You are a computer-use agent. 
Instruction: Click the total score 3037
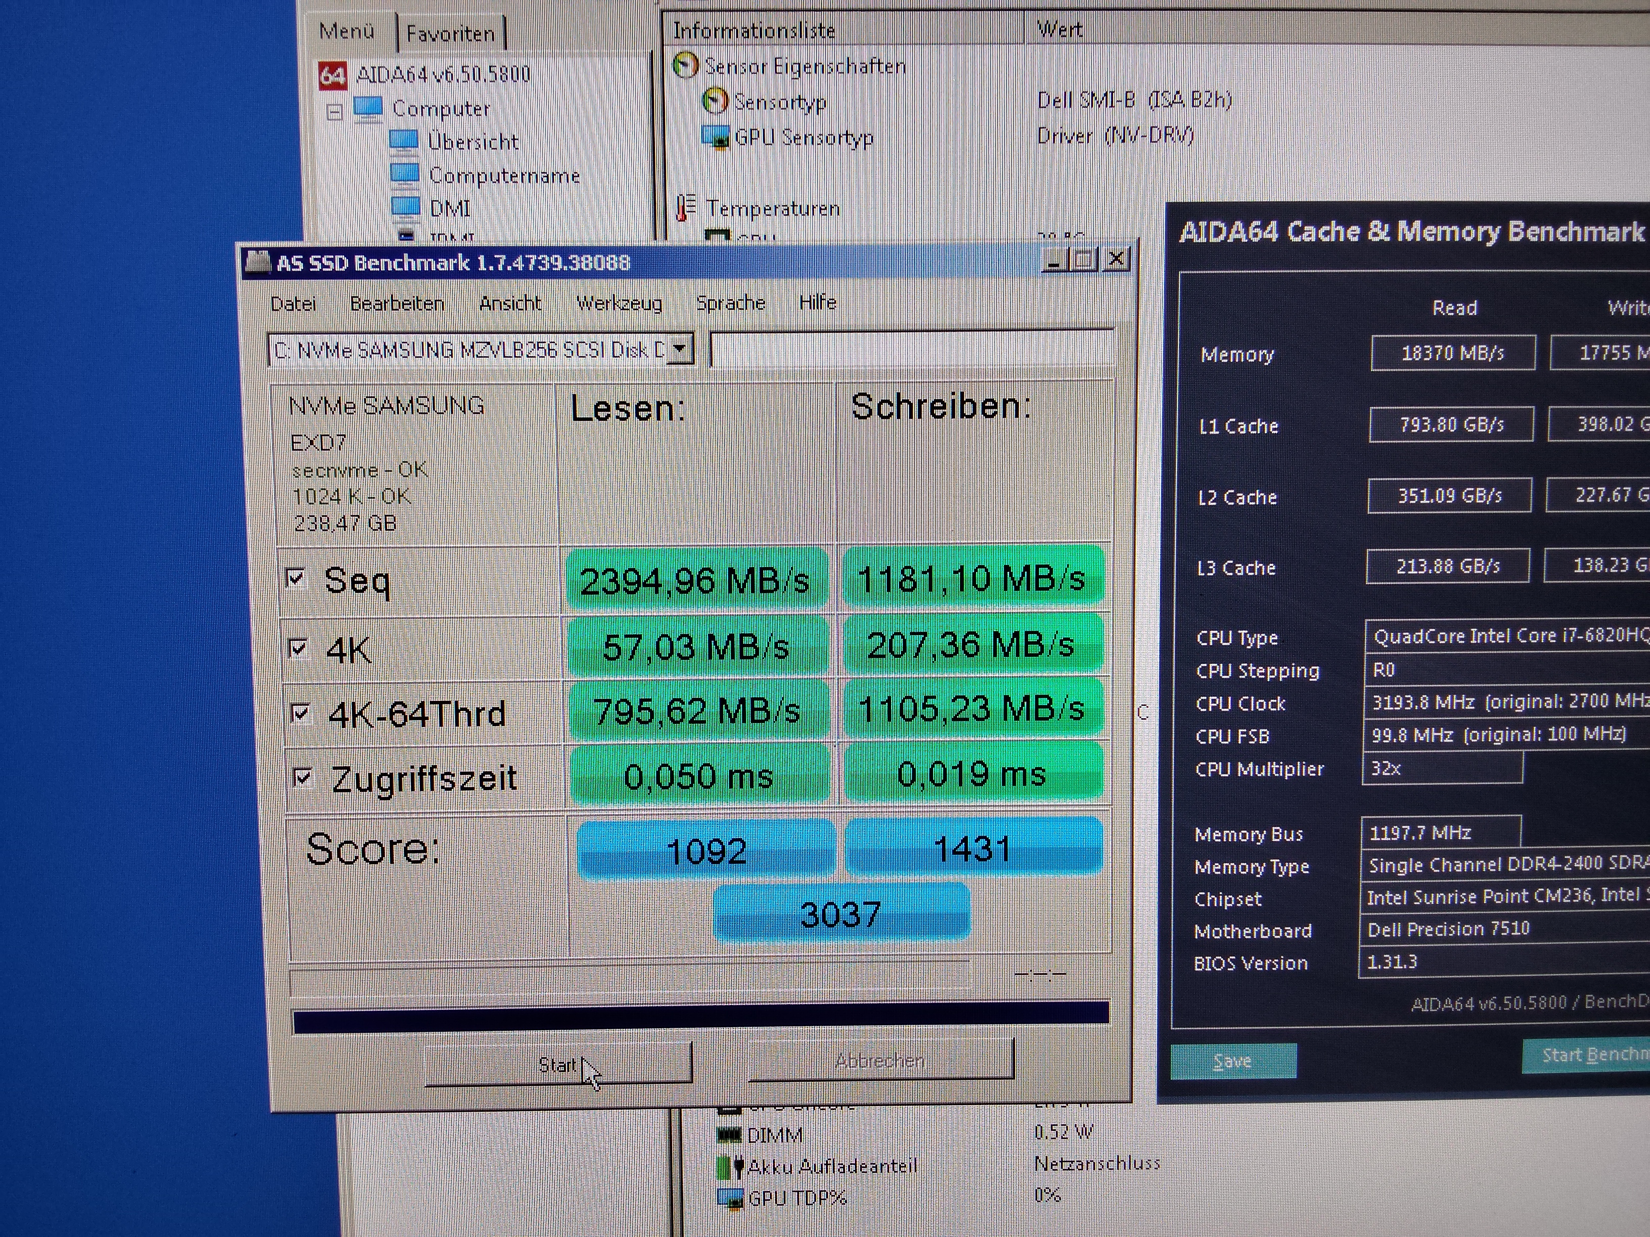pyautogui.click(x=841, y=913)
